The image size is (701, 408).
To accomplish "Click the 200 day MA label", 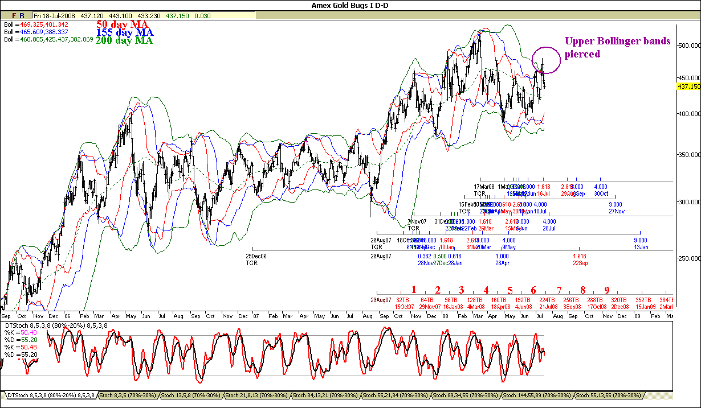I will tap(124, 41).
